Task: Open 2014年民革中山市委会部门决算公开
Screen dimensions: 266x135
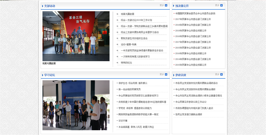Action: [x=193, y=59]
